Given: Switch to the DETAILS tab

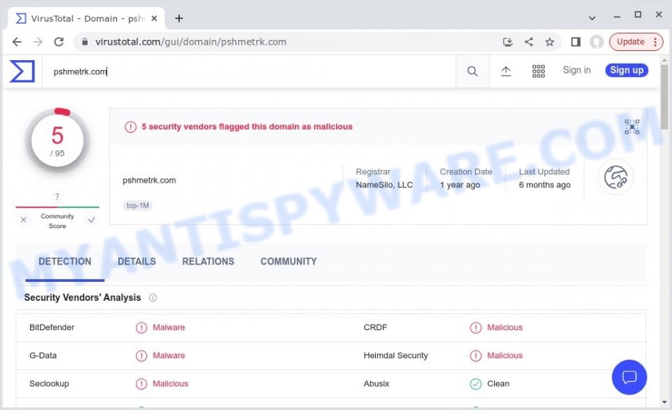Looking at the screenshot, I should pyautogui.click(x=136, y=262).
